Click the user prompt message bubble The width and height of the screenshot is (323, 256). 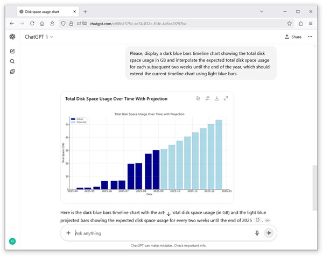pyautogui.click(x=201, y=63)
